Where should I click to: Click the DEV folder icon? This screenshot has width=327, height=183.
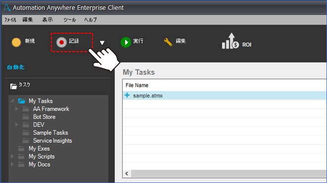(26, 125)
